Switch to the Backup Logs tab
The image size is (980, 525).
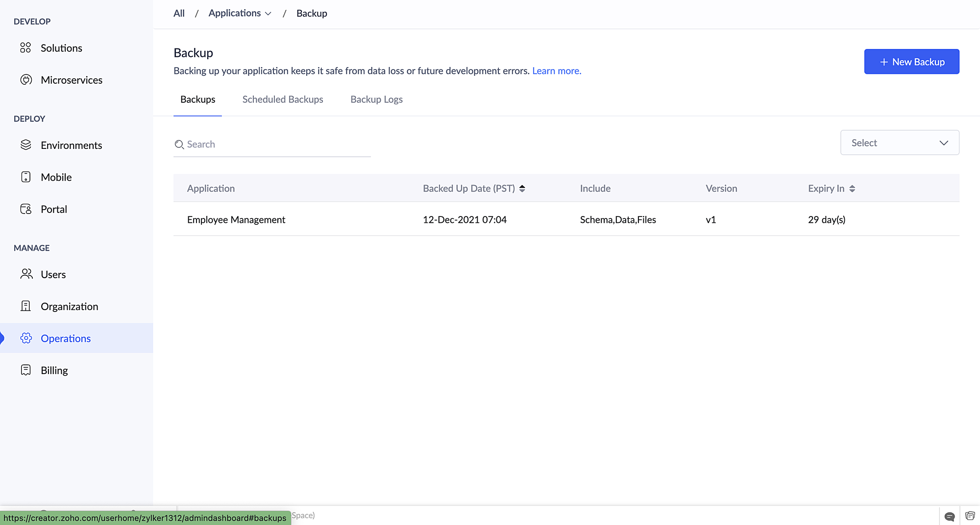[x=376, y=99]
